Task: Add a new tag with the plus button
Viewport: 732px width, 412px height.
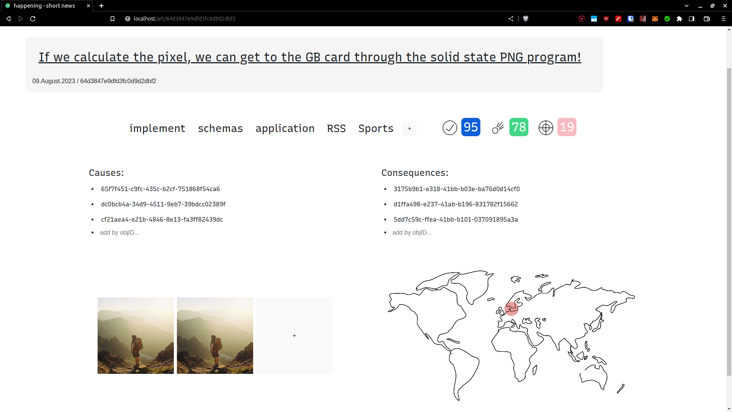Action: (x=409, y=129)
